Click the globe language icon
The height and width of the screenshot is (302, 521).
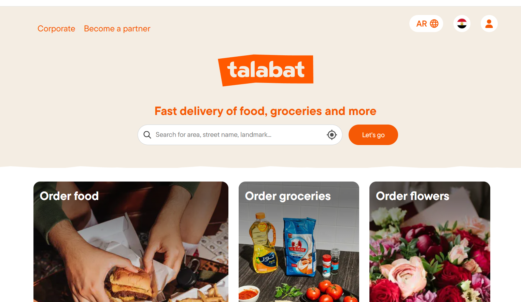pyautogui.click(x=434, y=24)
